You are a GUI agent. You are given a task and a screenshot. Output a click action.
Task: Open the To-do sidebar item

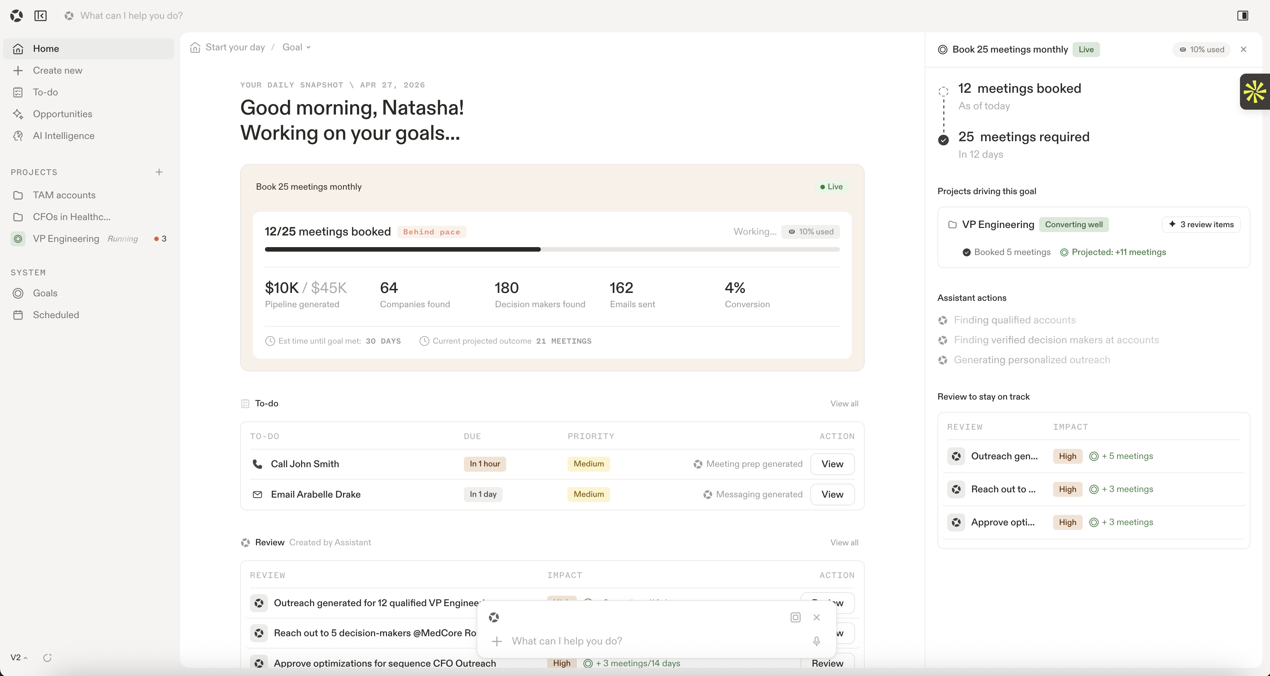coord(89,92)
